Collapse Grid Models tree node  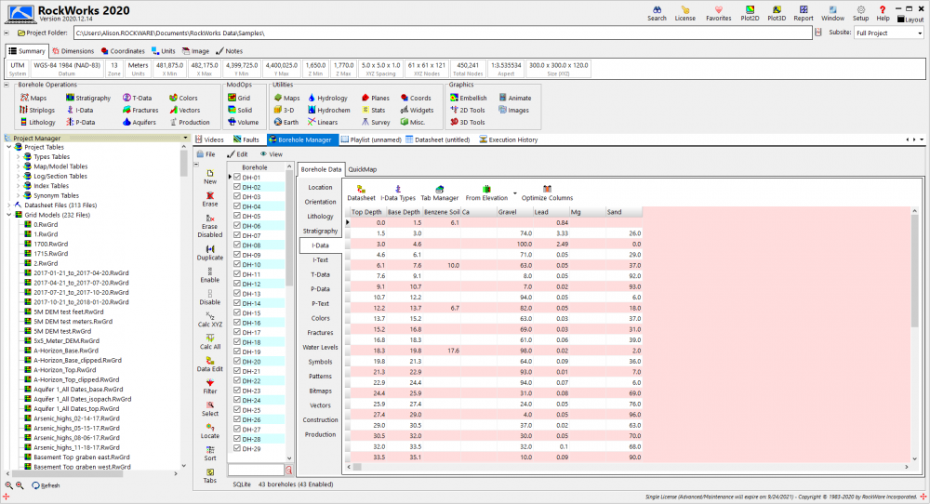point(9,215)
